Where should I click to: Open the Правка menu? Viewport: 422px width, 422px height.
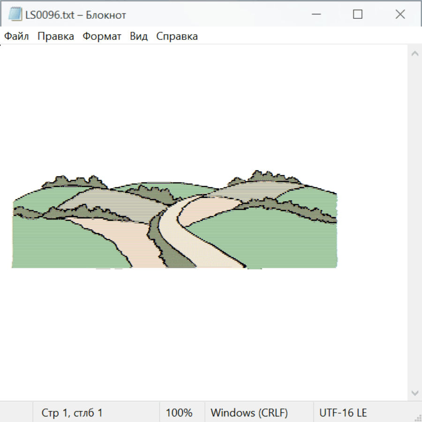(56, 37)
